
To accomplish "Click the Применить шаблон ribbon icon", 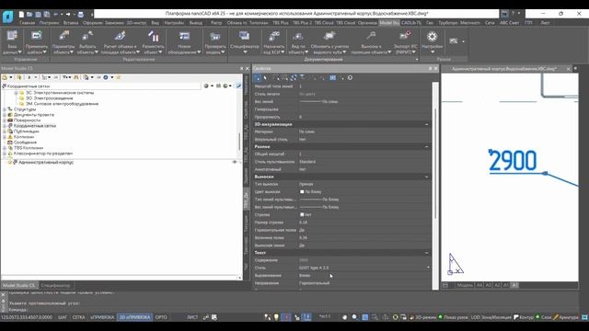I will coord(37,42).
